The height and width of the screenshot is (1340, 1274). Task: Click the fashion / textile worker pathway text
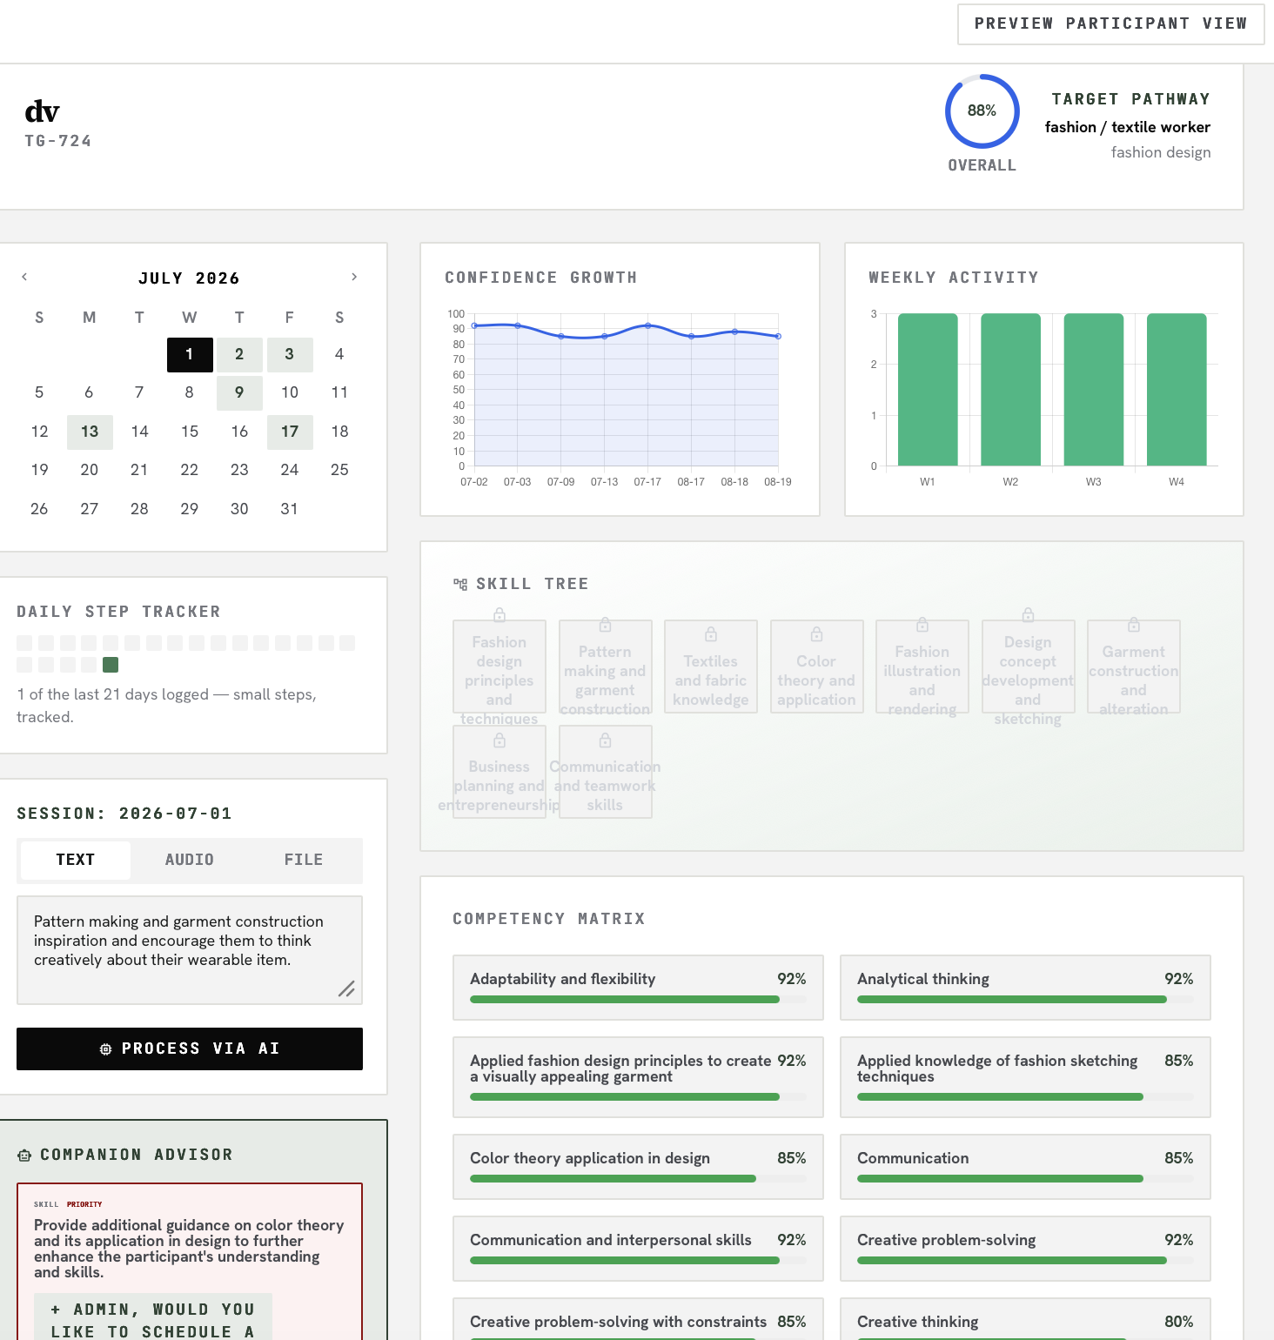[x=1128, y=127]
